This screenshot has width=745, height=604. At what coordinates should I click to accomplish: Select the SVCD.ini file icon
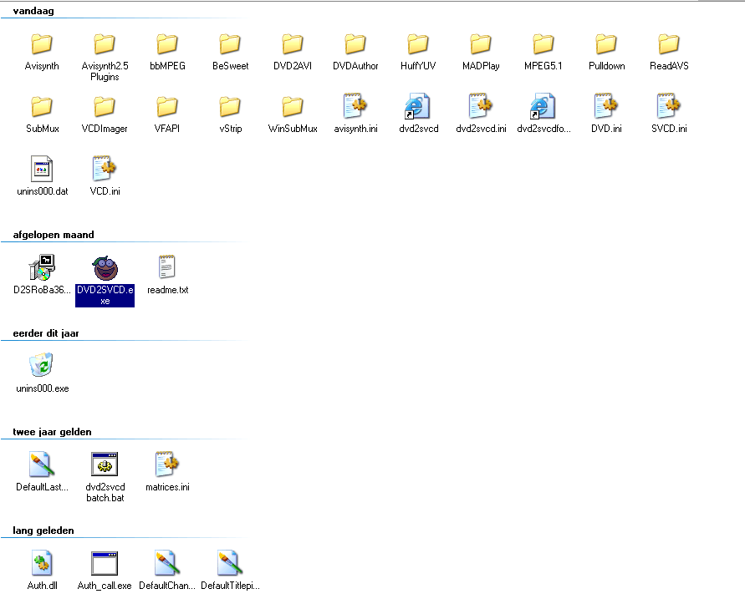669,106
